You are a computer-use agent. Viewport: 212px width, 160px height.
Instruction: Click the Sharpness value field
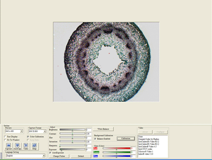[89, 146]
